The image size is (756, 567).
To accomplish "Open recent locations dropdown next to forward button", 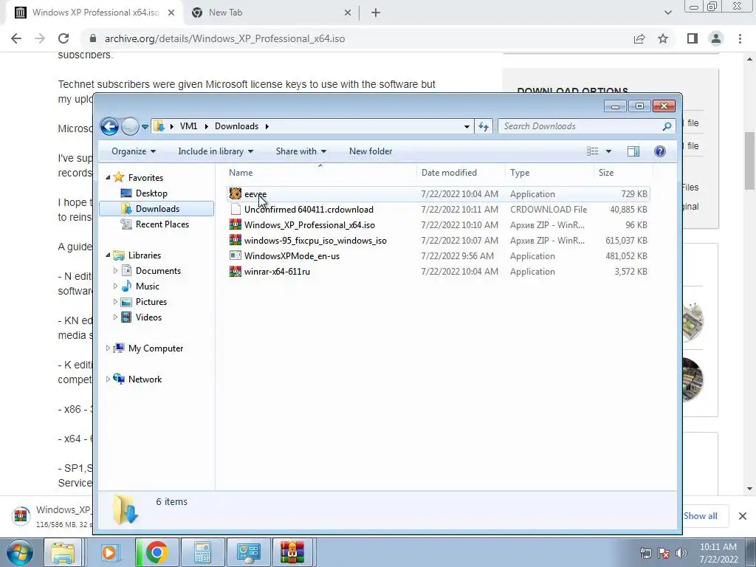I will 145,127.
